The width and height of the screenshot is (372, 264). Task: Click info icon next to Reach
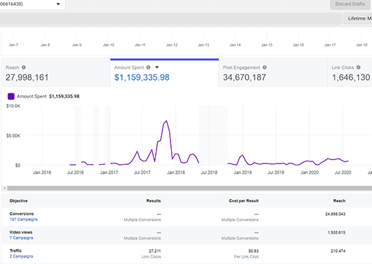coord(24,67)
